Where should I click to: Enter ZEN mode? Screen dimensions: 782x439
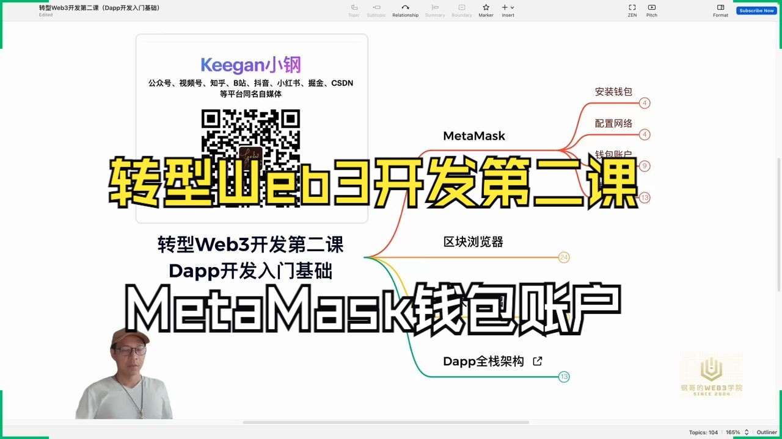pyautogui.click(x=632, y=10)
